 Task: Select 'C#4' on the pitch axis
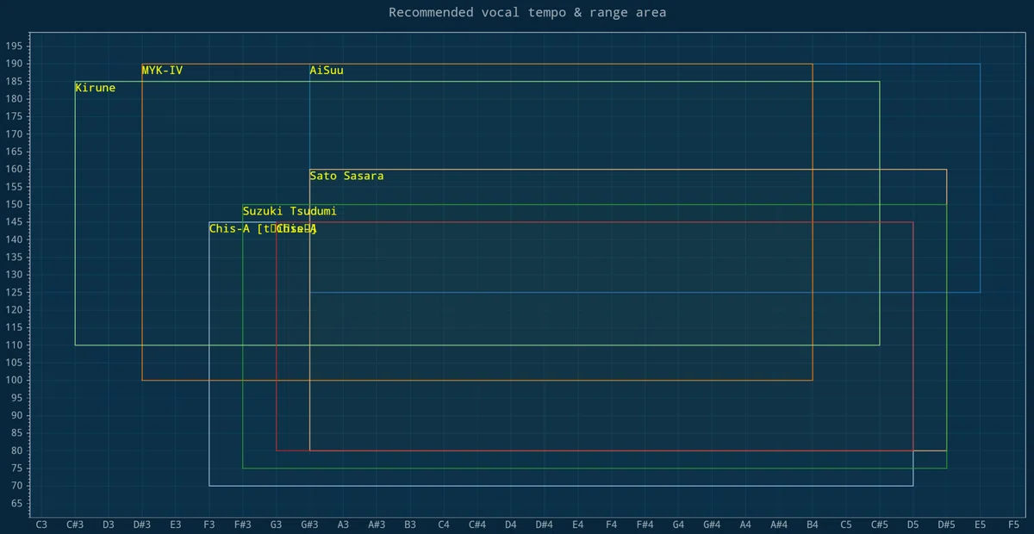click(477, 524)
